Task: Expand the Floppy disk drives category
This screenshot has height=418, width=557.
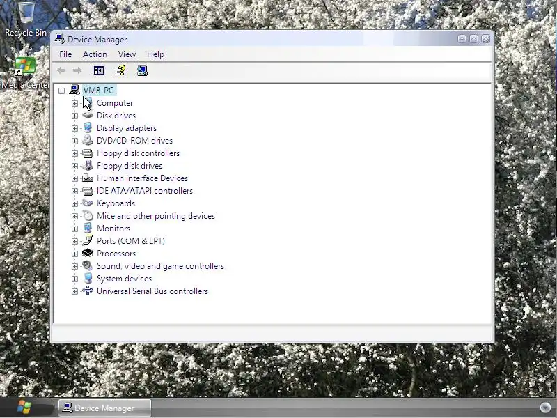Action: pos(74,166)
